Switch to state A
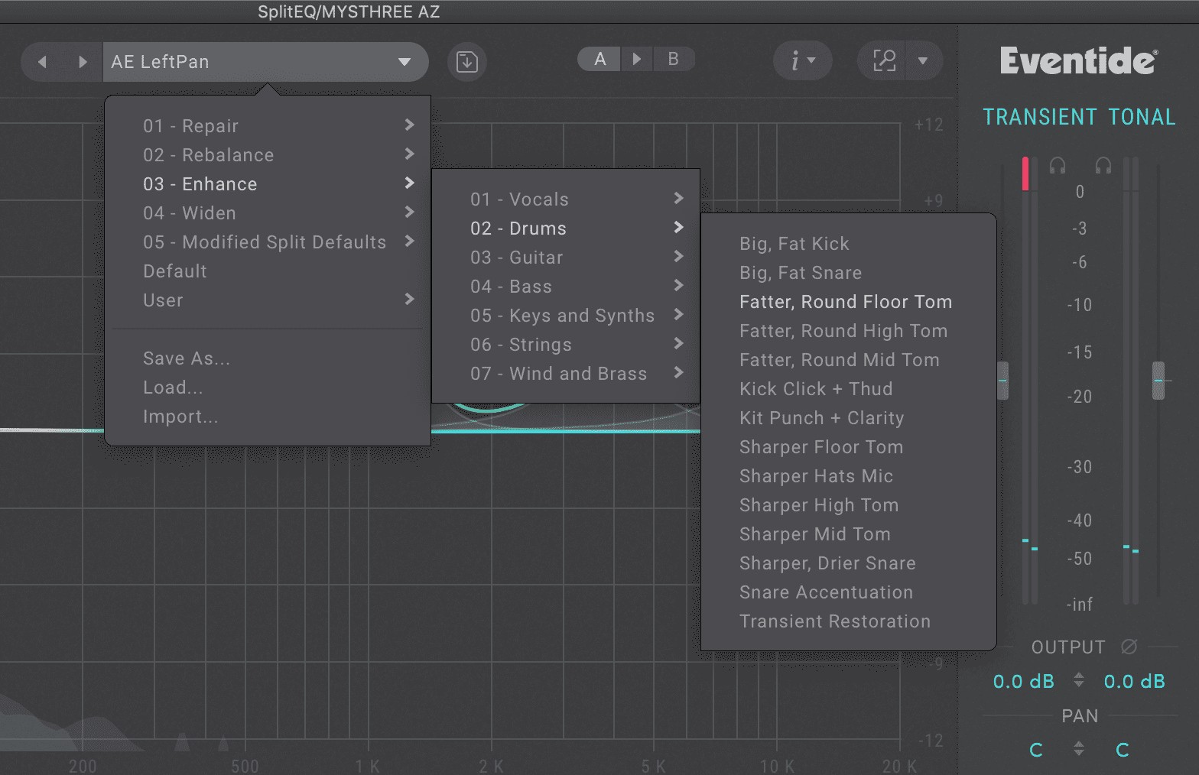1199x775 pixels. [600, 59]
